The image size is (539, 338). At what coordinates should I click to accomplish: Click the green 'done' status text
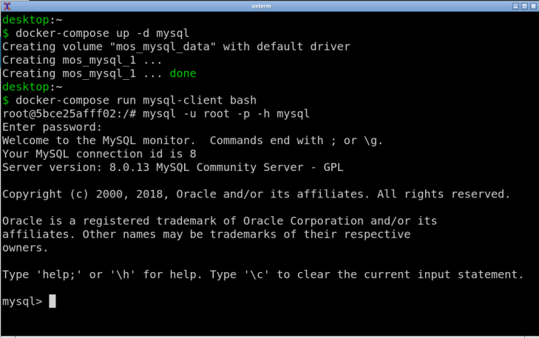[183, 73]
